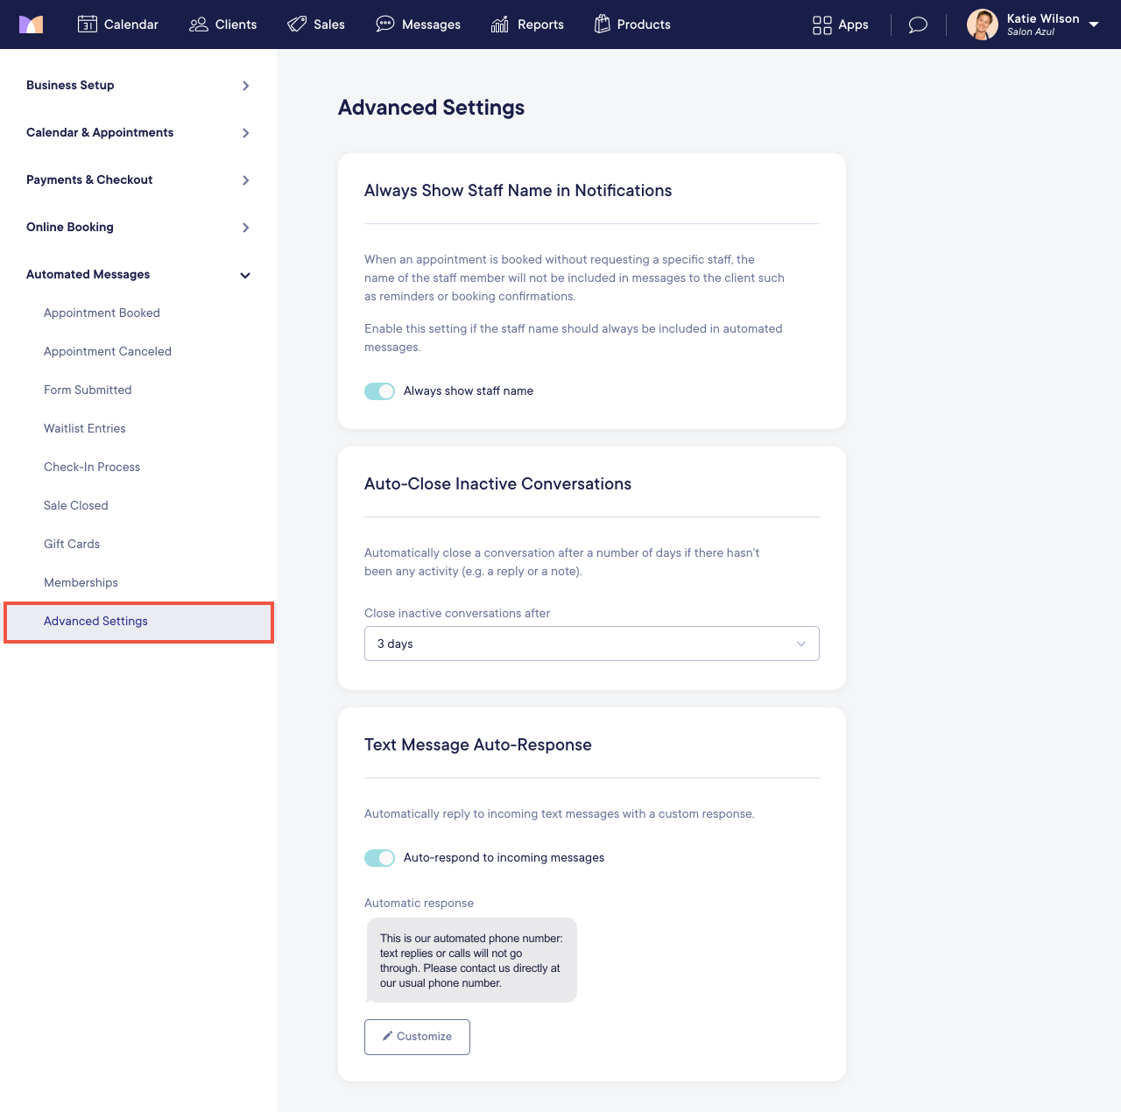This screenshot has height=1112, width=1121.
Task: Open the Apps grid icon
Action: click(821, 25)
